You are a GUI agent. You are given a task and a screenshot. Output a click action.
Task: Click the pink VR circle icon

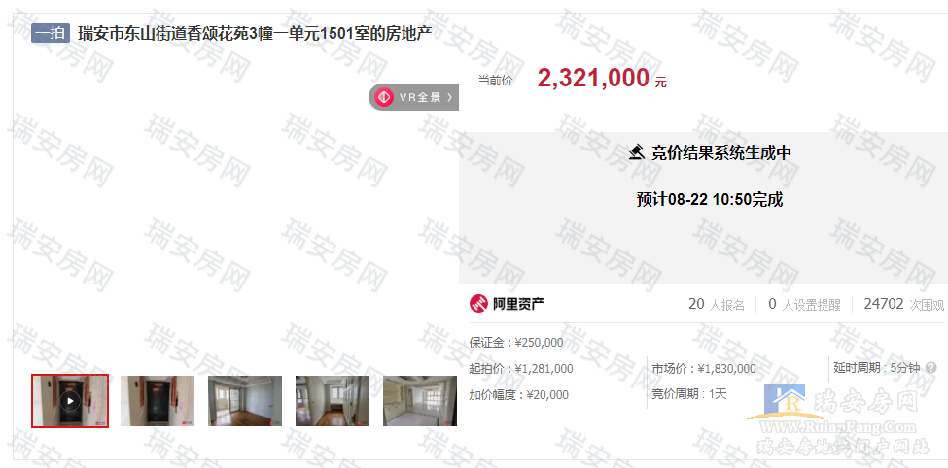pos(384,97)
